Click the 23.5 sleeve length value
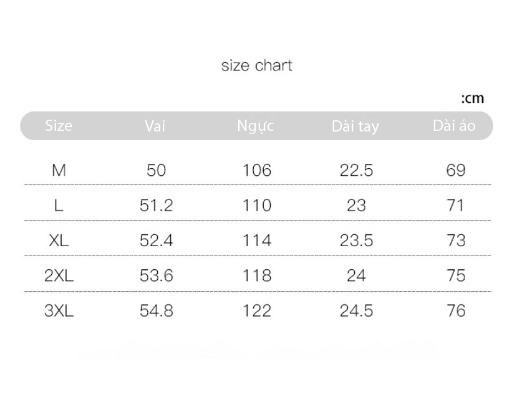The width and height of the screenshot is (512, 402). tap(356, 241)
